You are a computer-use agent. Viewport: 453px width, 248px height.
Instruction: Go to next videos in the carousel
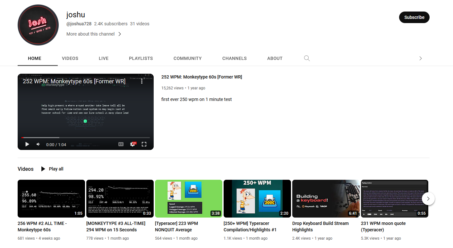click(428, 199)
